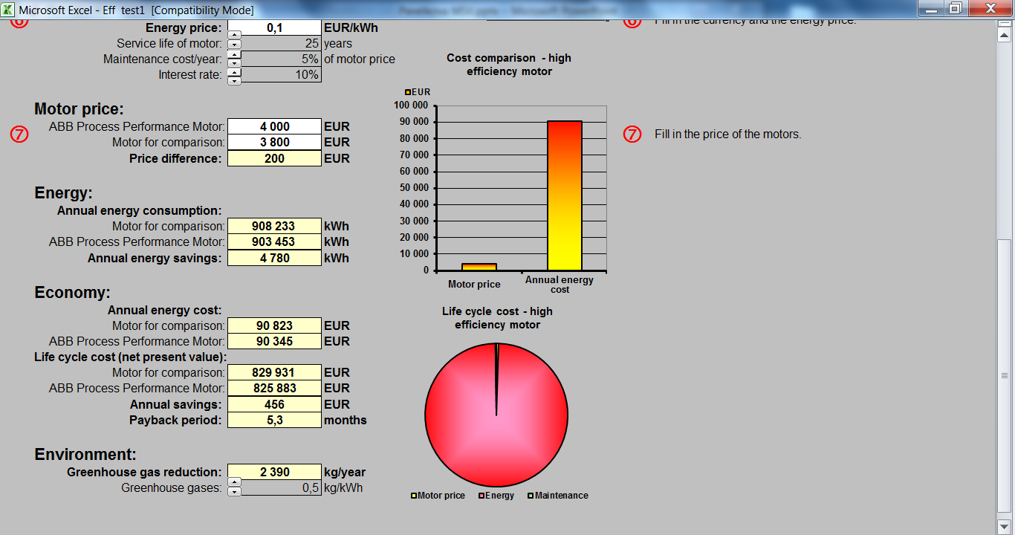1015x535 pixels.
Task: Click the Greenhouse gas reduction 2 390 cell
Action: 274,472
